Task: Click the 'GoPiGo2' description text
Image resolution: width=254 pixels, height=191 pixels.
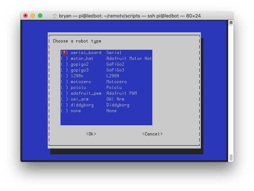Action: click(115, 64)
